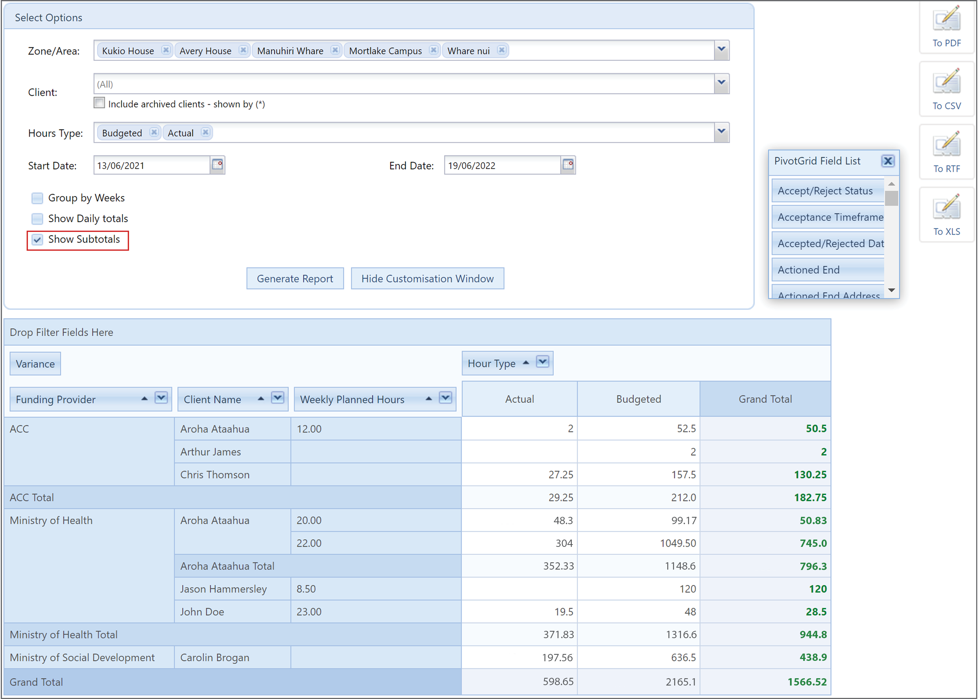This screenshot has height=699, width=978.
Task: Open the Client dropdown list
Action: pyautogui.click(x=722, y=83)
